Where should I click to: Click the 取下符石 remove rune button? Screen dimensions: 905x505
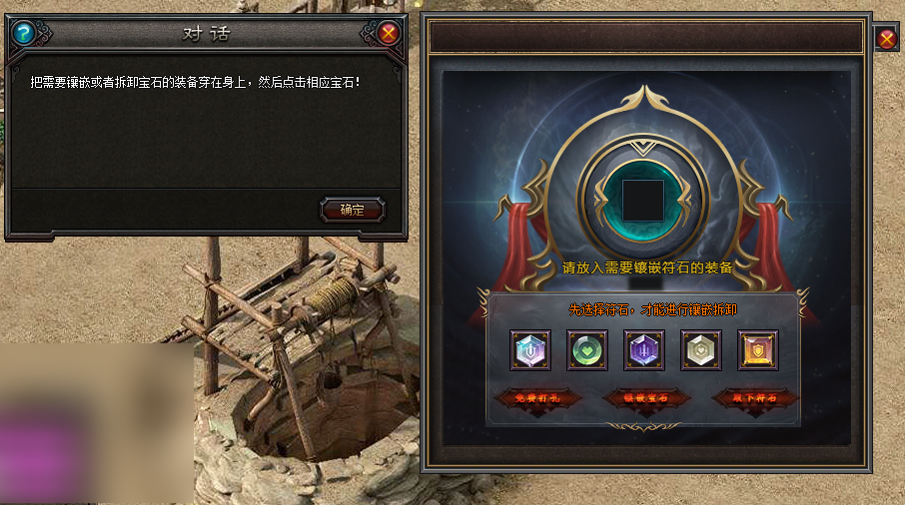click(755, 398)
